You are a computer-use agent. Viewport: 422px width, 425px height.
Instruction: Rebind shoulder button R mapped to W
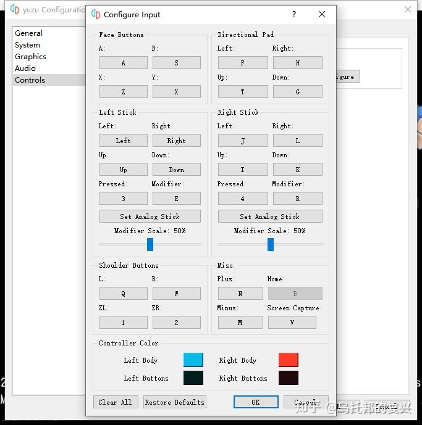[177, 293]
